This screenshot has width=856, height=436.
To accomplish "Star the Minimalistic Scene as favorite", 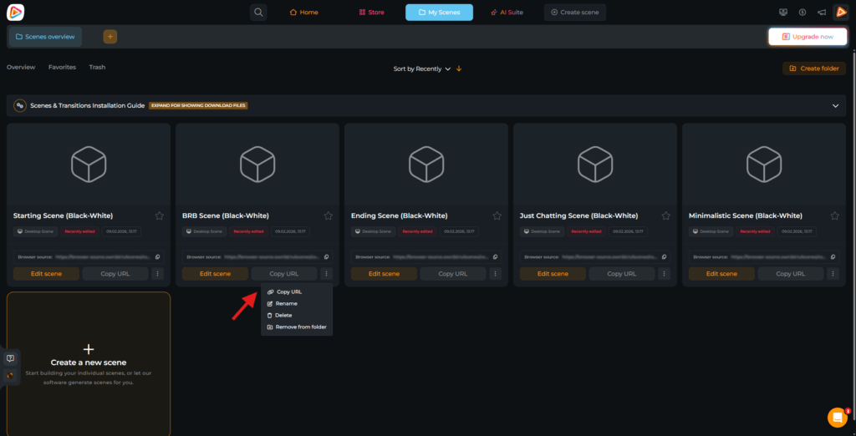I will (x=834, y=215).
